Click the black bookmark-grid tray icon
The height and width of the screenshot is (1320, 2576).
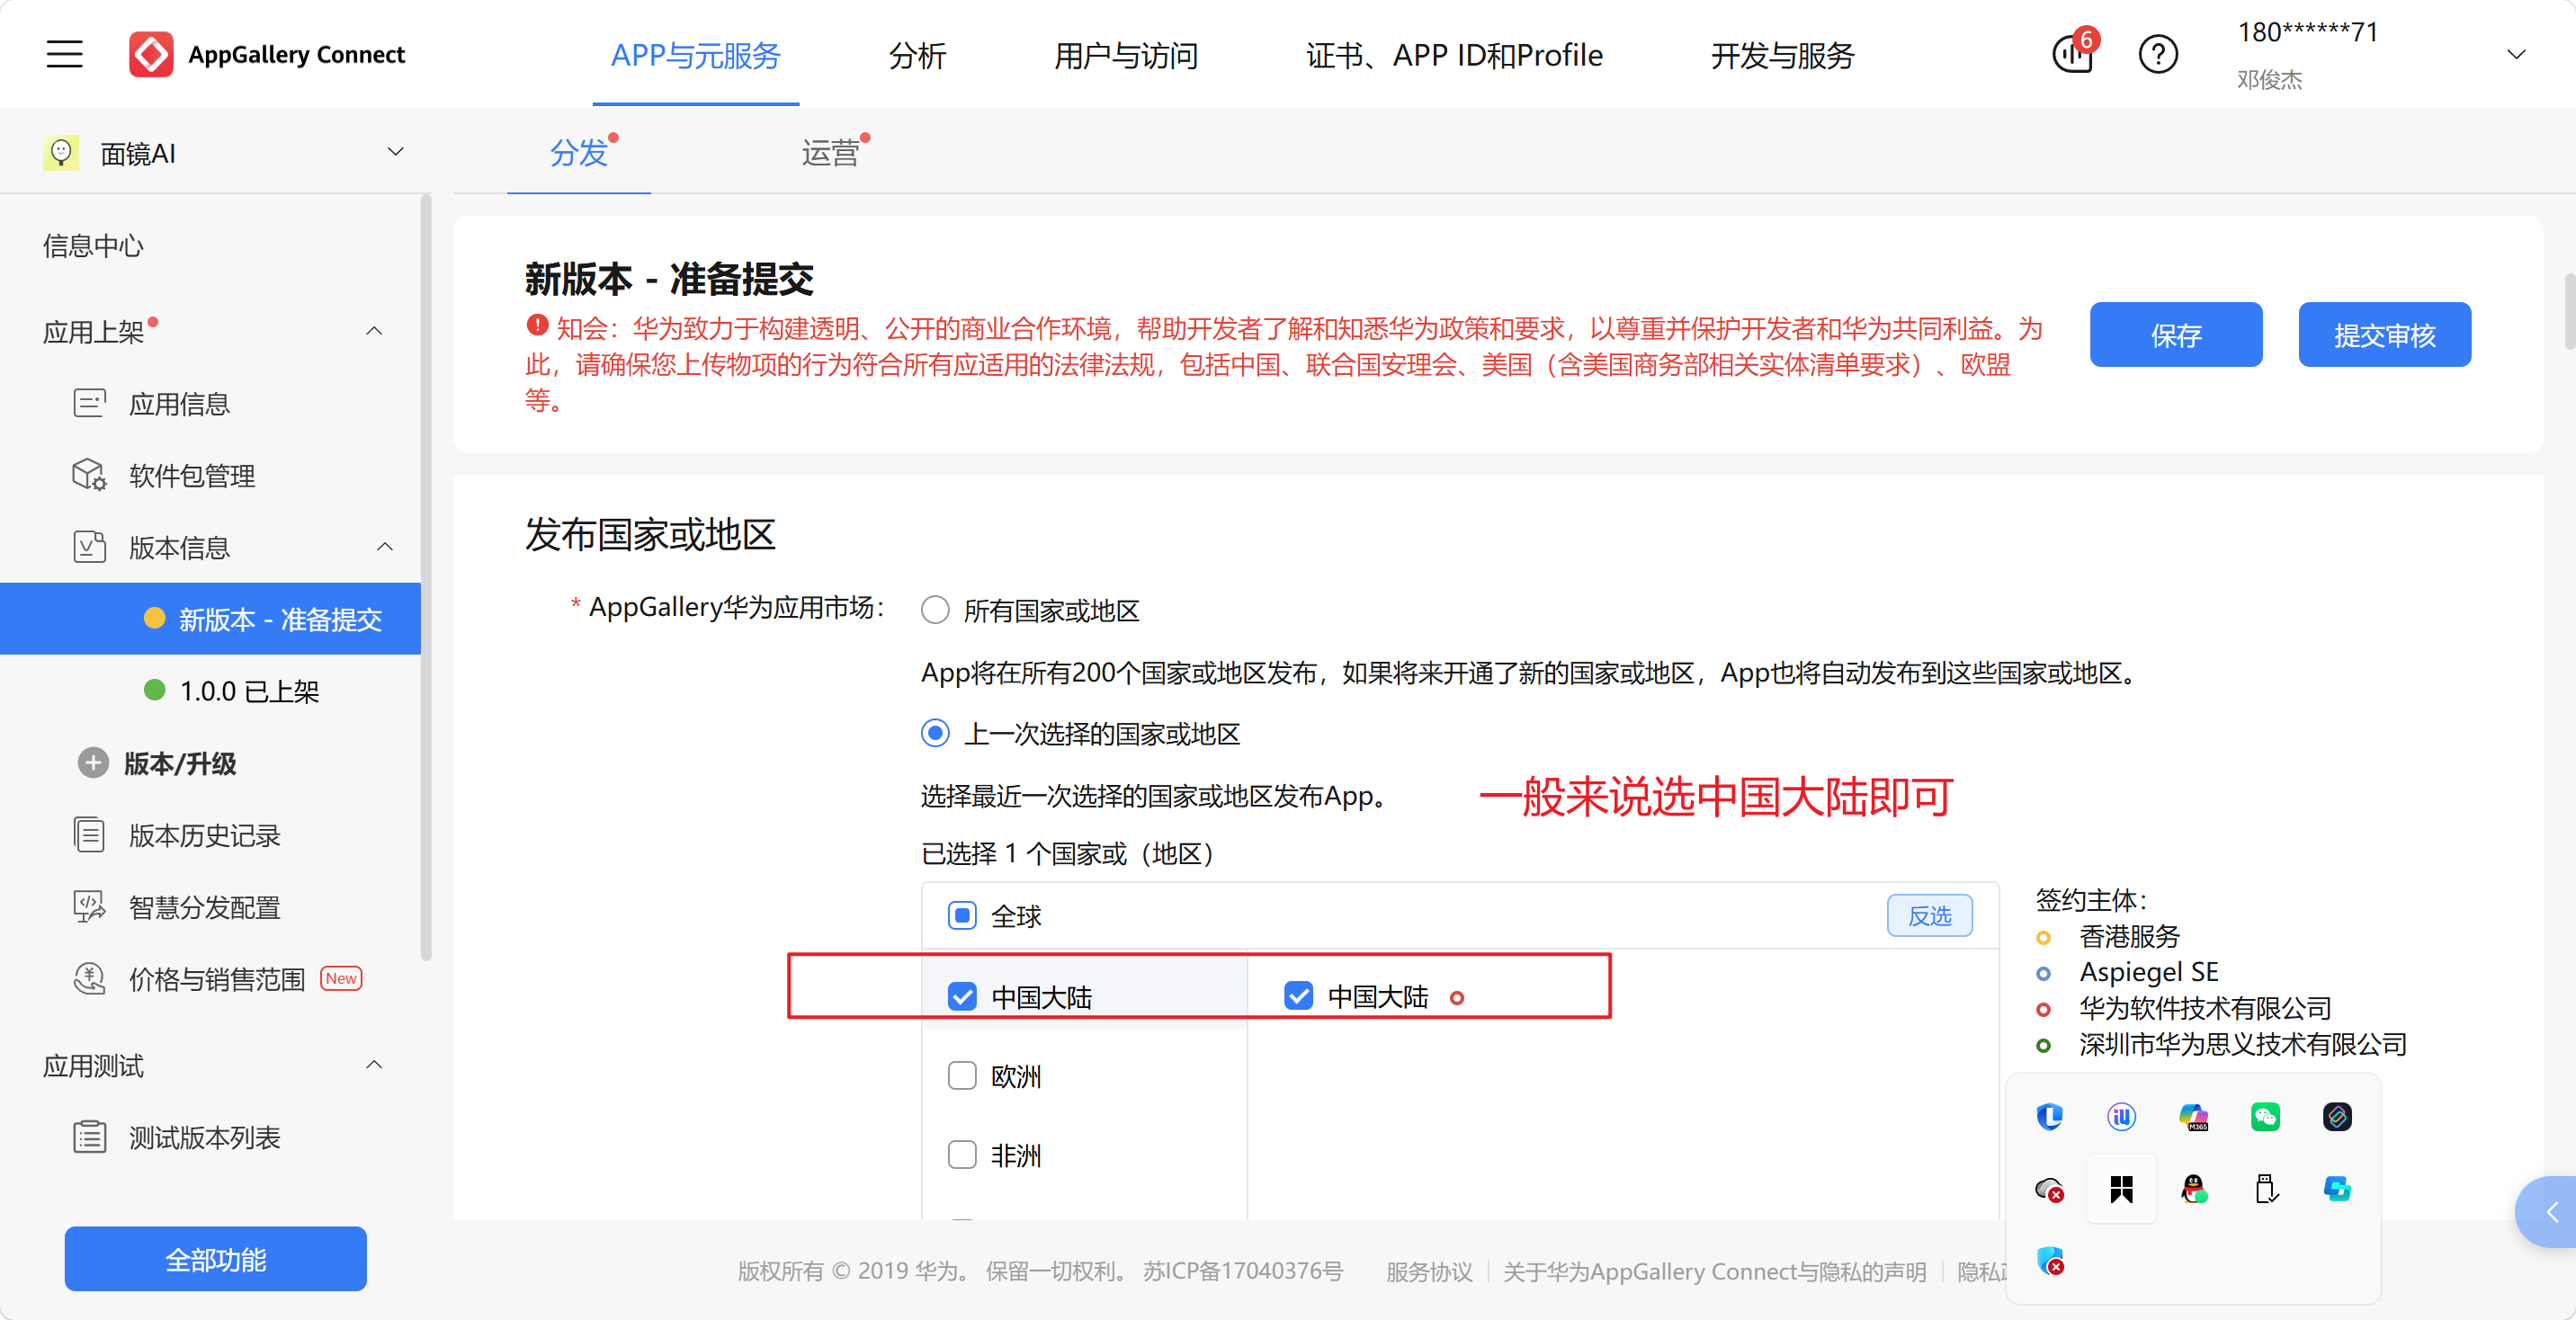point(2121,1189)
